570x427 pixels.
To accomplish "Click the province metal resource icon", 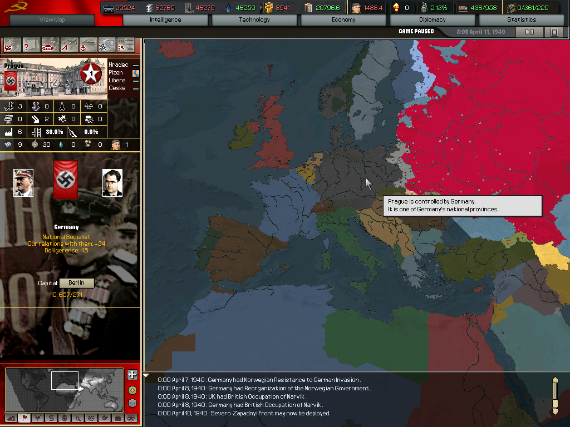I will (x=8, y=144).
